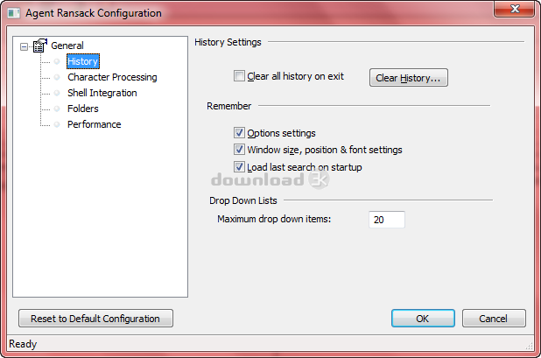This screenshot has width=541, height=358.
Task: Toggle Window size, position & font settings
Action: 239,150
